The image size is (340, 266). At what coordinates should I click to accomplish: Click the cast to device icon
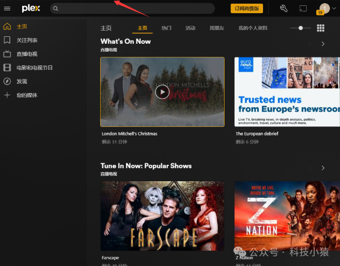[x=303, y=8]
